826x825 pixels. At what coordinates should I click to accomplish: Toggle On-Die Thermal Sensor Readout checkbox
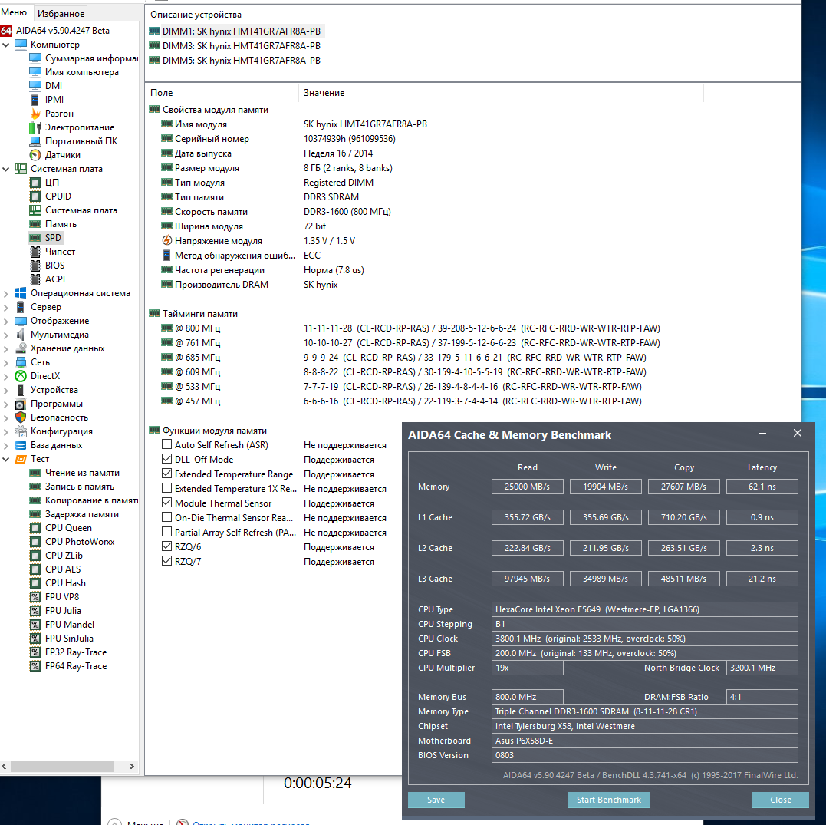(x=166, y=517)
